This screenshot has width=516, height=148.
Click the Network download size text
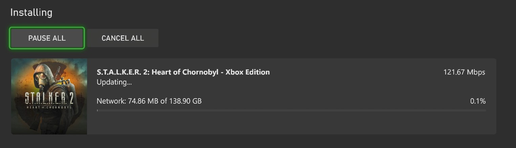[x=149, y=101]
